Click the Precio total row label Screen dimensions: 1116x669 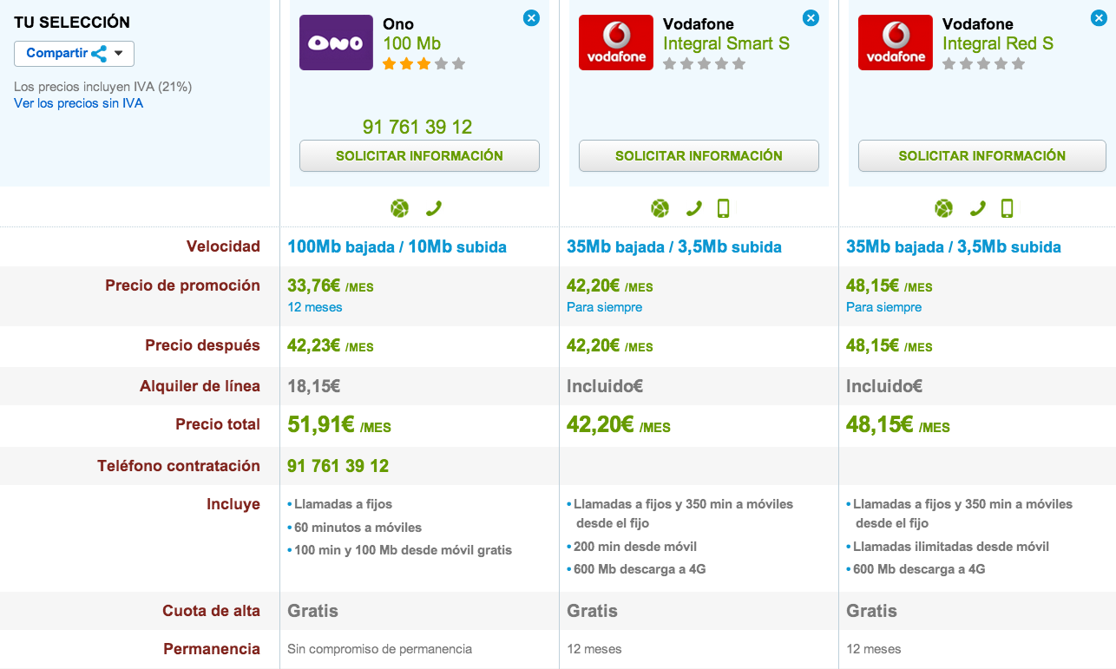(218, 424)
